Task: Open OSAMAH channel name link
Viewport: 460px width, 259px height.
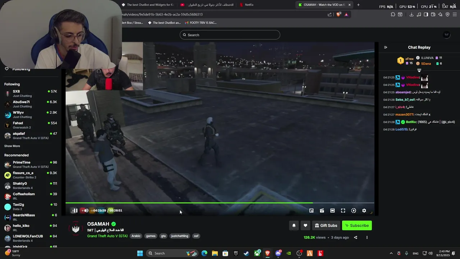Action: (x=98, y=224)
